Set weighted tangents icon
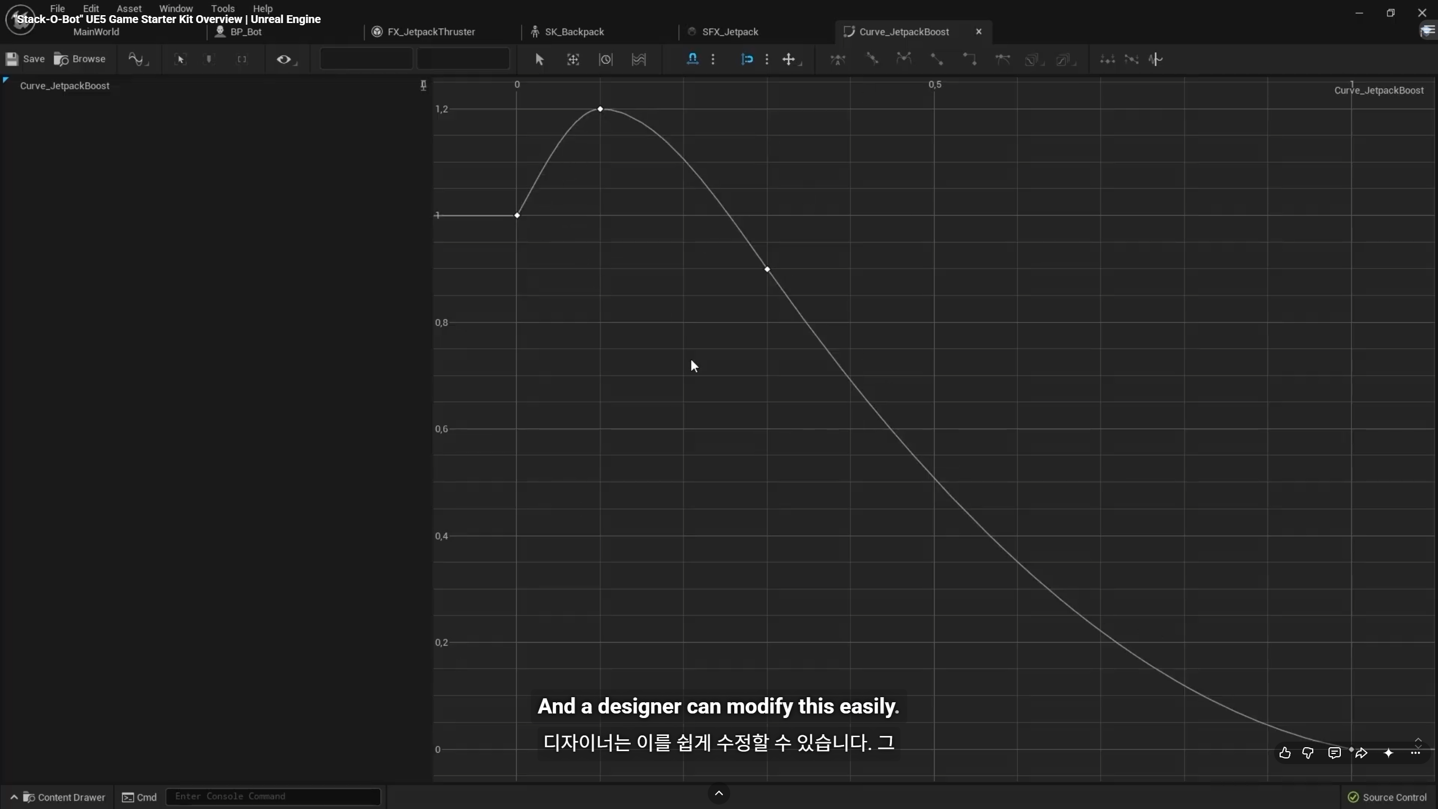This screenshot has height=809, width=1438. (x=1002, y=59)
